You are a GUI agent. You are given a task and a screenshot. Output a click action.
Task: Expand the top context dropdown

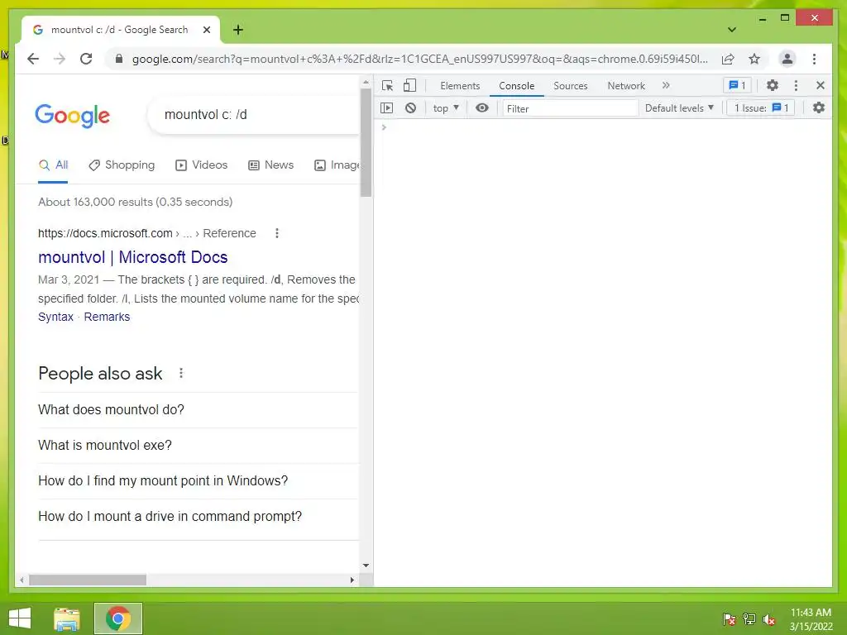tap(446, 108)
